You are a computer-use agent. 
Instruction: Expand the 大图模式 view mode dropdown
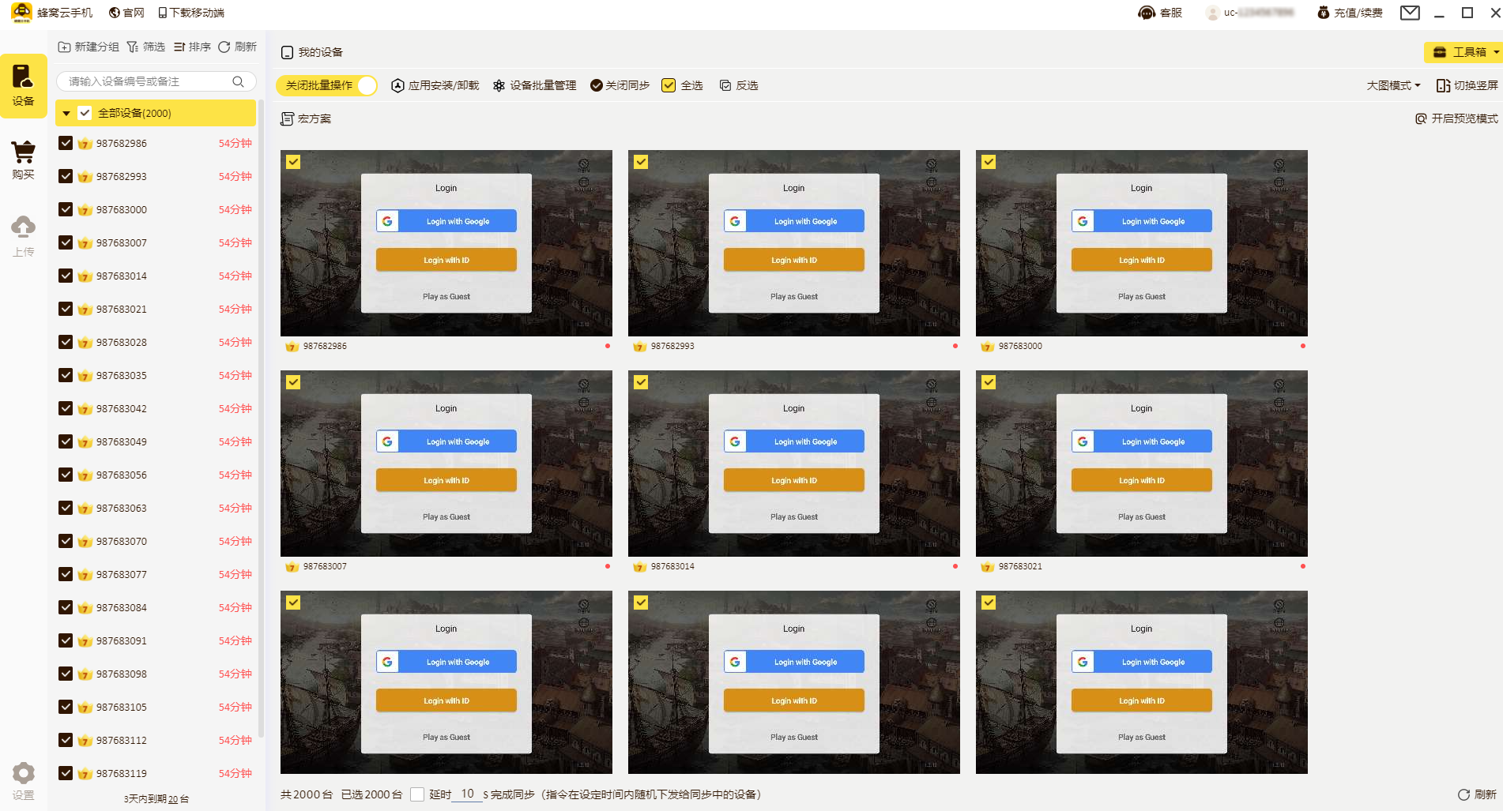[x=1393, y=85]
